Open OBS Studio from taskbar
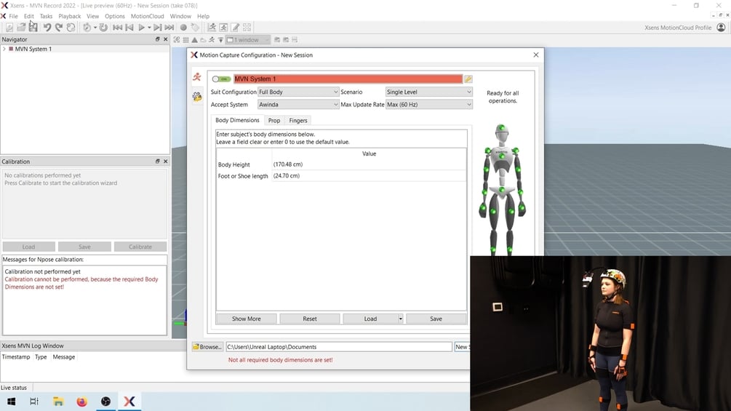This screenshot has width=731, height=411. point(105,402)
